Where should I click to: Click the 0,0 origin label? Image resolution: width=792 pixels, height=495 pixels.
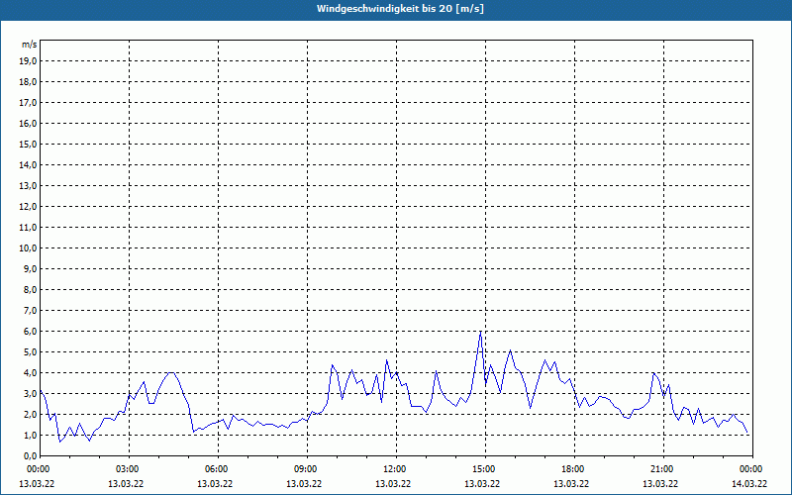tap(31, 456)
